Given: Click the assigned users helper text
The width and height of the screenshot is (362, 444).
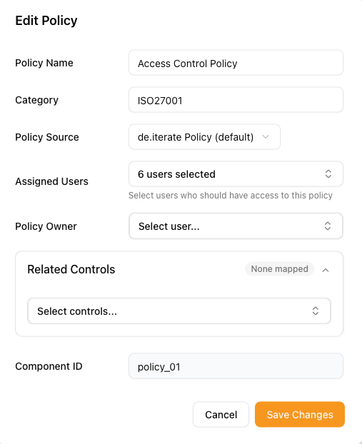Looking at the screenshot, I should (231, 196).
